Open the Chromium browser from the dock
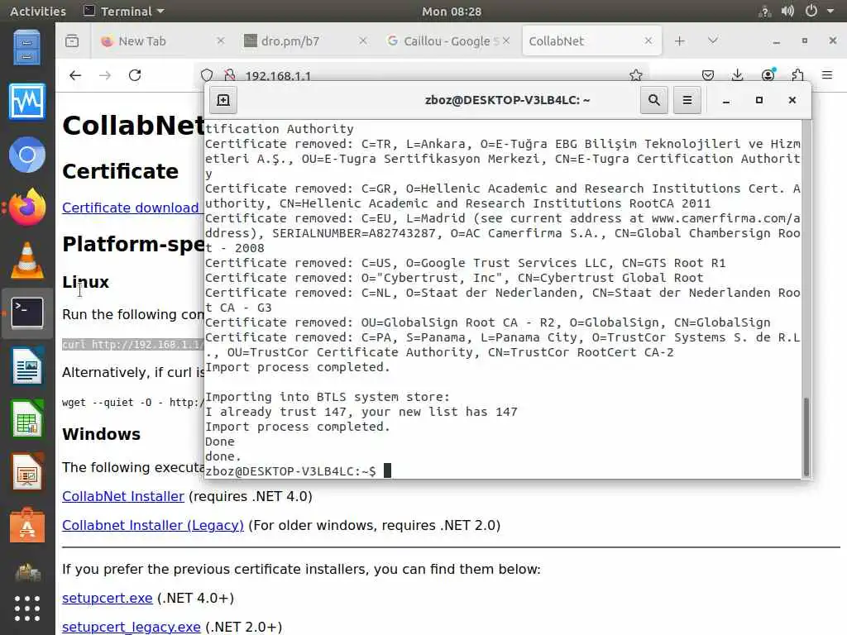The width and height of the screenshot is (847, 635). coord(27,155)
